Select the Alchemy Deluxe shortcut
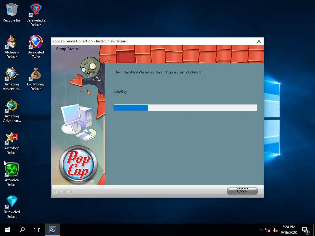This screenshot has height=236, width=315. (12, 47)
